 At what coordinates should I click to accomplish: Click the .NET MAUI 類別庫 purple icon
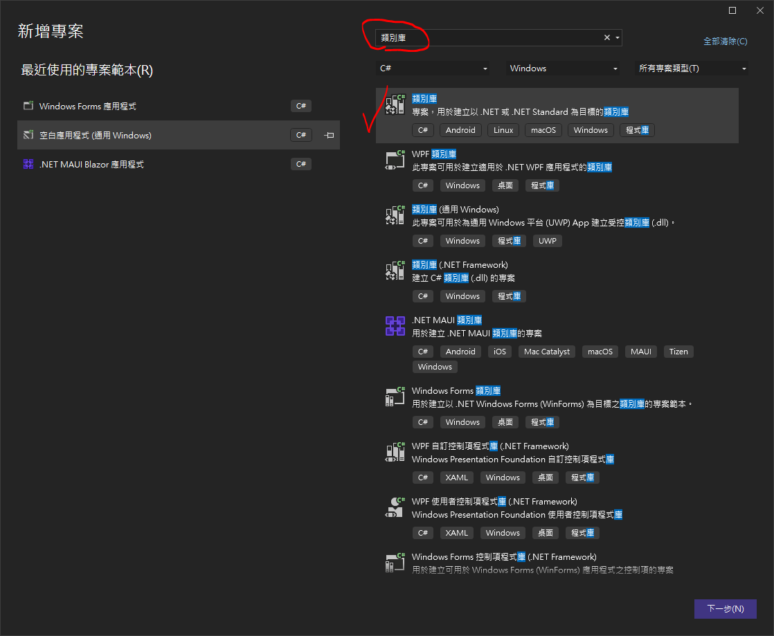(395, 326)
